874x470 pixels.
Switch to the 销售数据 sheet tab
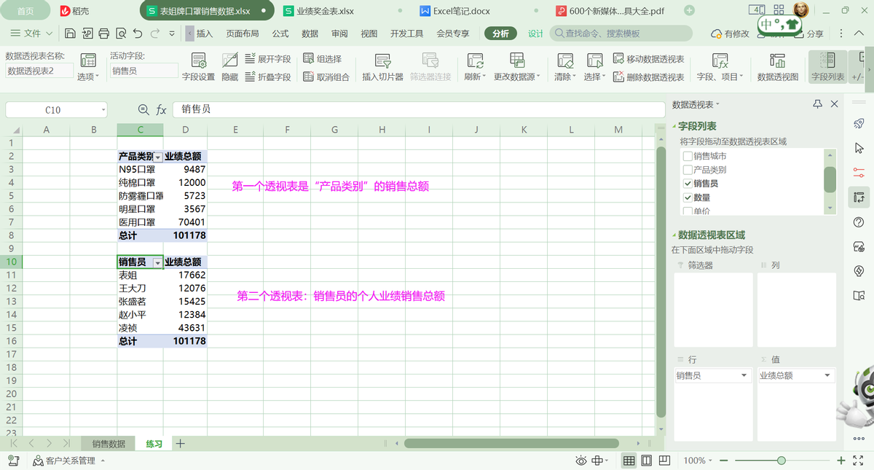(109, 444)
